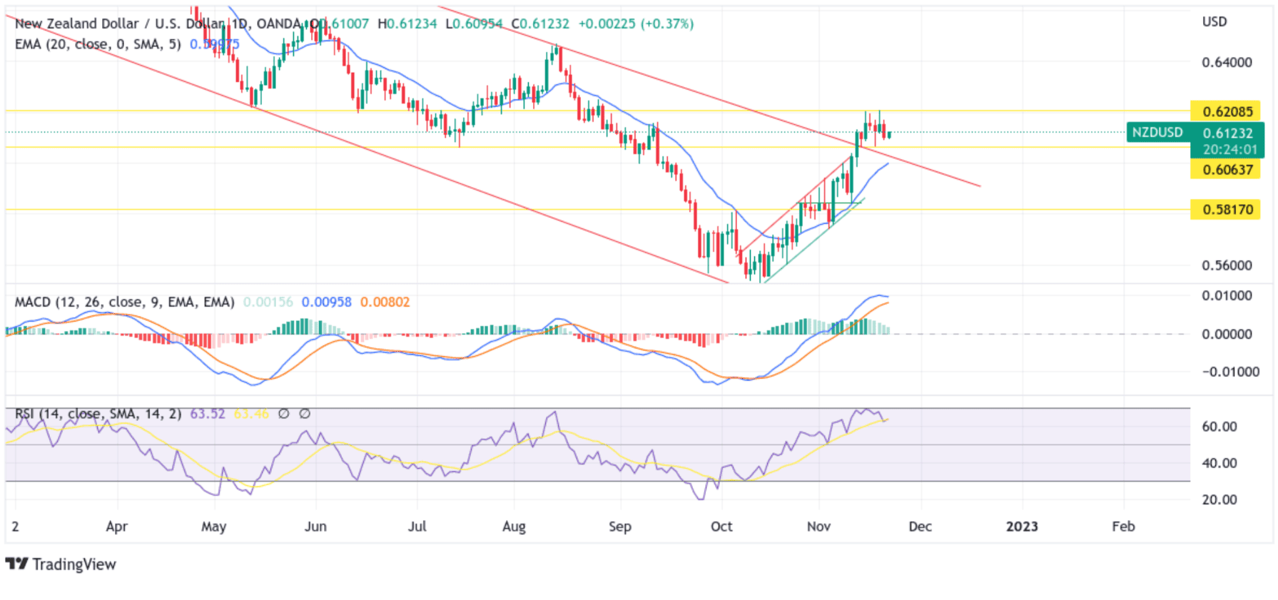The image size is (1278, 600).
Task: Click the 60.00 RSI axis label
Action: [1219, 427]
